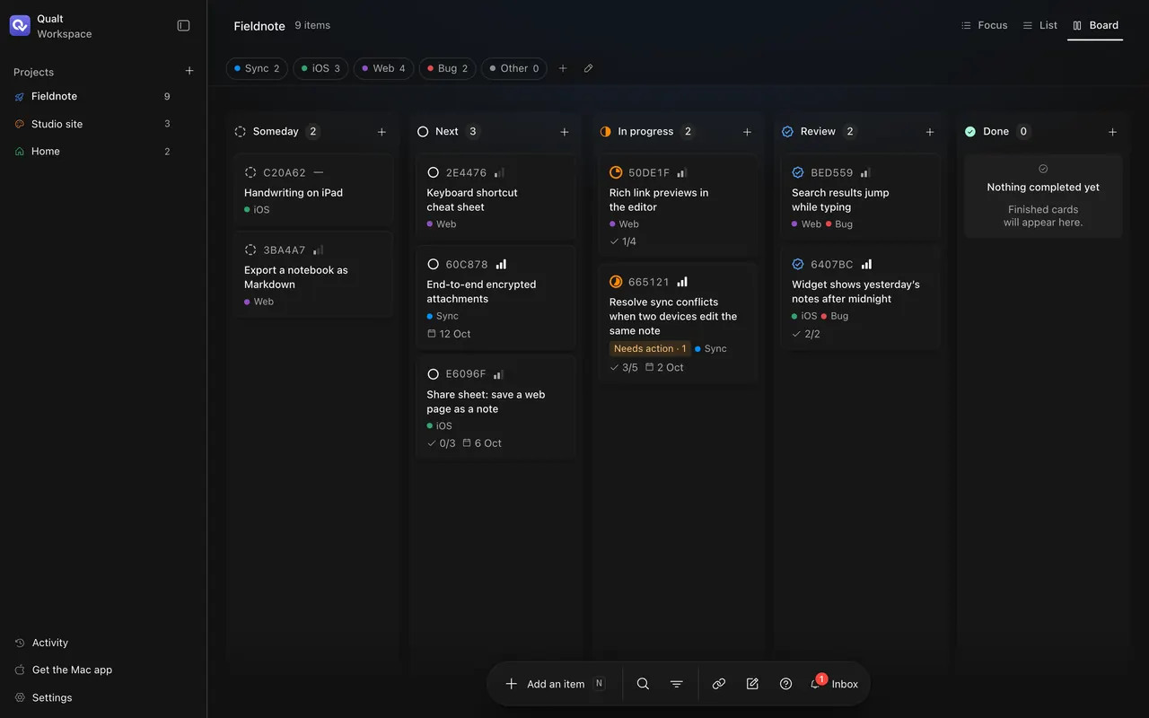Image resolution: width=1149 pixels, height=718 pixels.
Task: Open the status picker on card C20A62
Action: pos(250,172)
